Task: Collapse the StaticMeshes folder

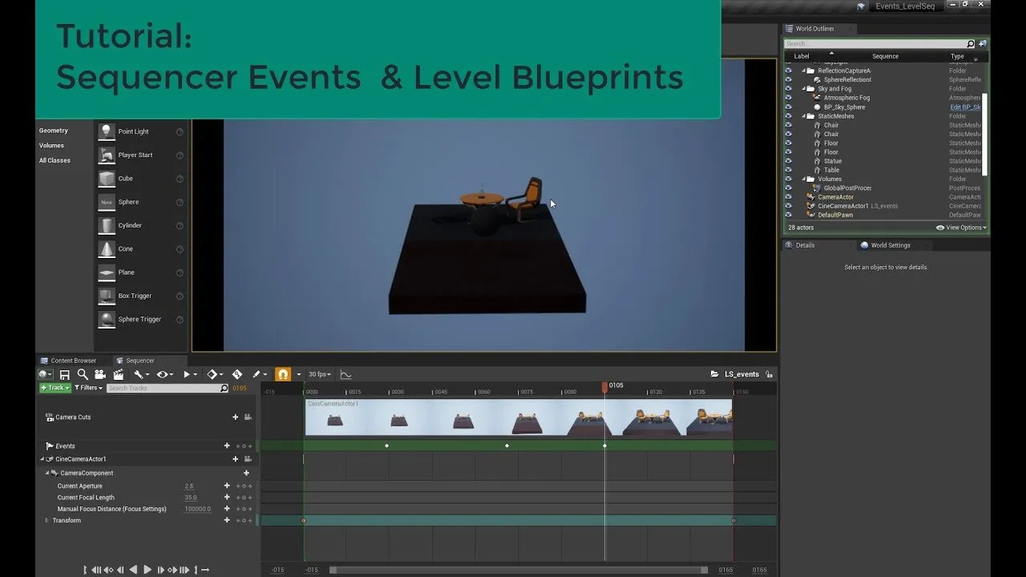Action: [803, 116]
